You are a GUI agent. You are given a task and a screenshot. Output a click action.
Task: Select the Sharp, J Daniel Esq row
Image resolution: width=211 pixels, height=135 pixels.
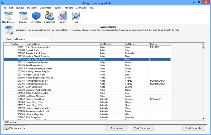click(x=87, y=99)
